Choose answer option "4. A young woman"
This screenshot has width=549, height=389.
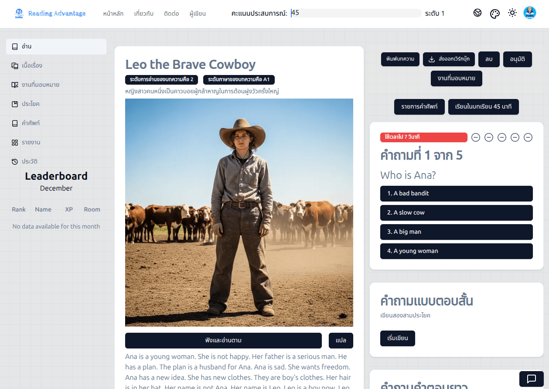click(456, 251)
